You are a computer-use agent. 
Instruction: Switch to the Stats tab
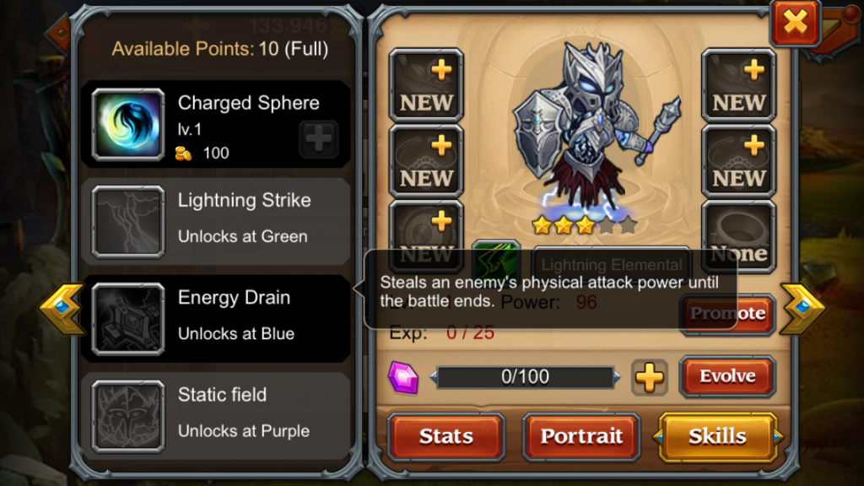[446, 437]
